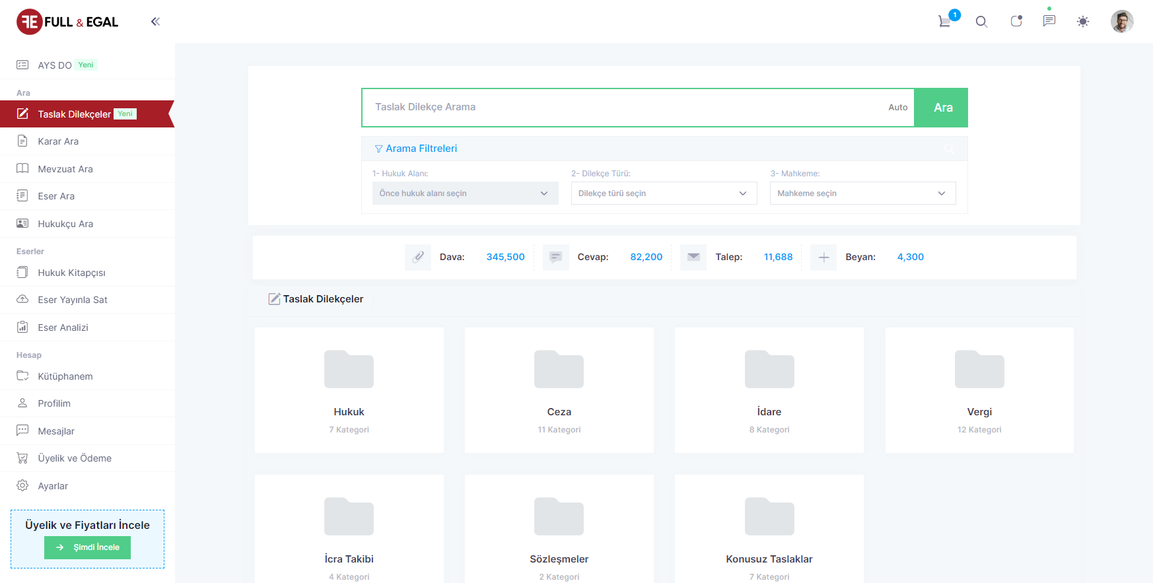Click the Beyan plus icon
This screenshot has height=583, width=1153.
[x=823, y=257]
